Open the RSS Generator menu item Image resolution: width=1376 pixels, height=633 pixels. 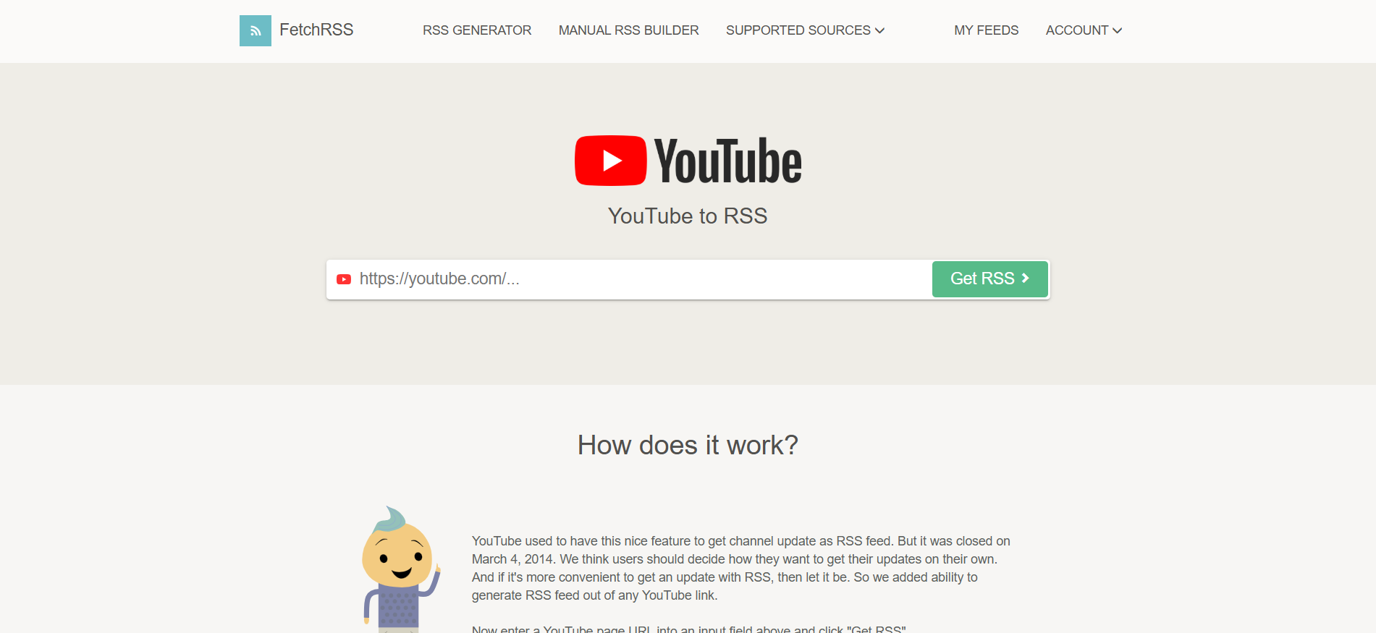477,30
